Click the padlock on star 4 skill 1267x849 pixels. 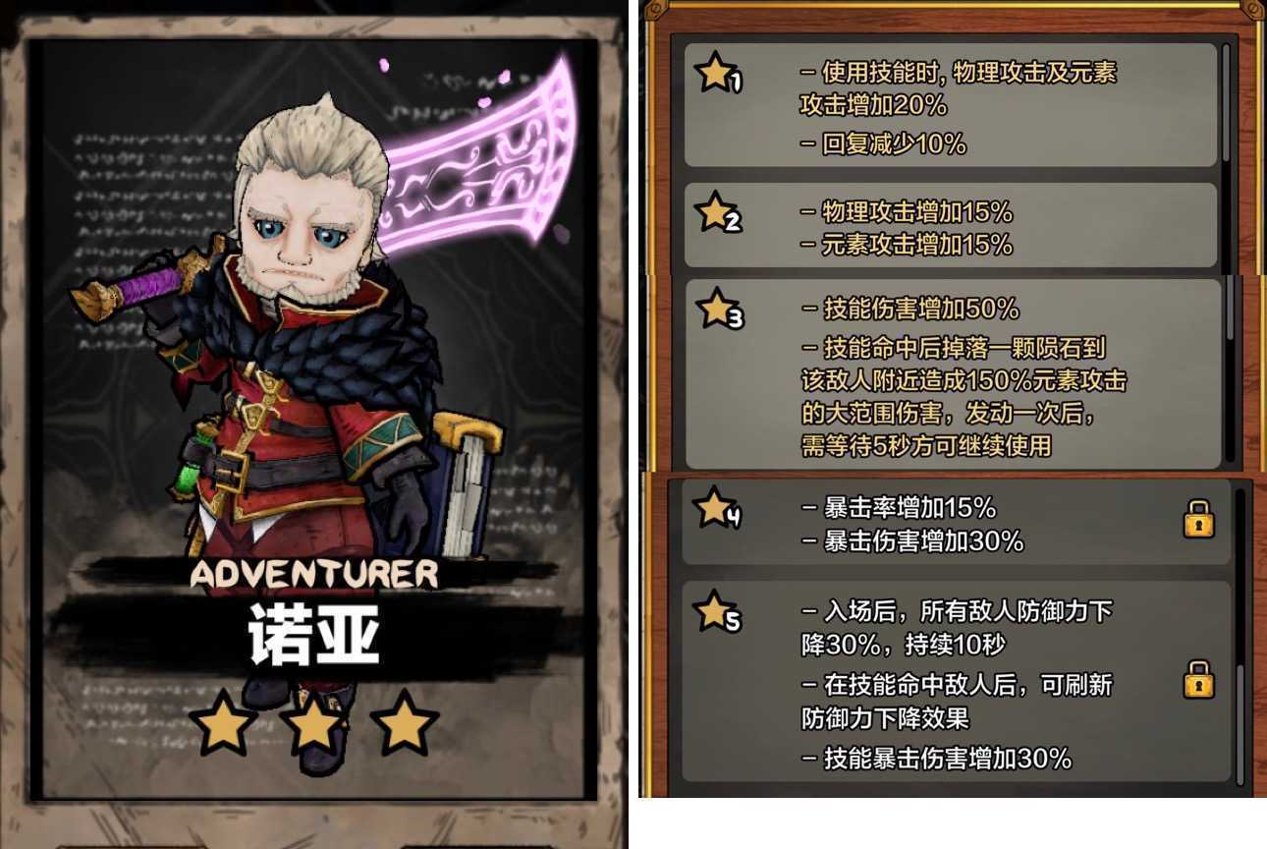pyautogui.click(x=1198, y=518)
